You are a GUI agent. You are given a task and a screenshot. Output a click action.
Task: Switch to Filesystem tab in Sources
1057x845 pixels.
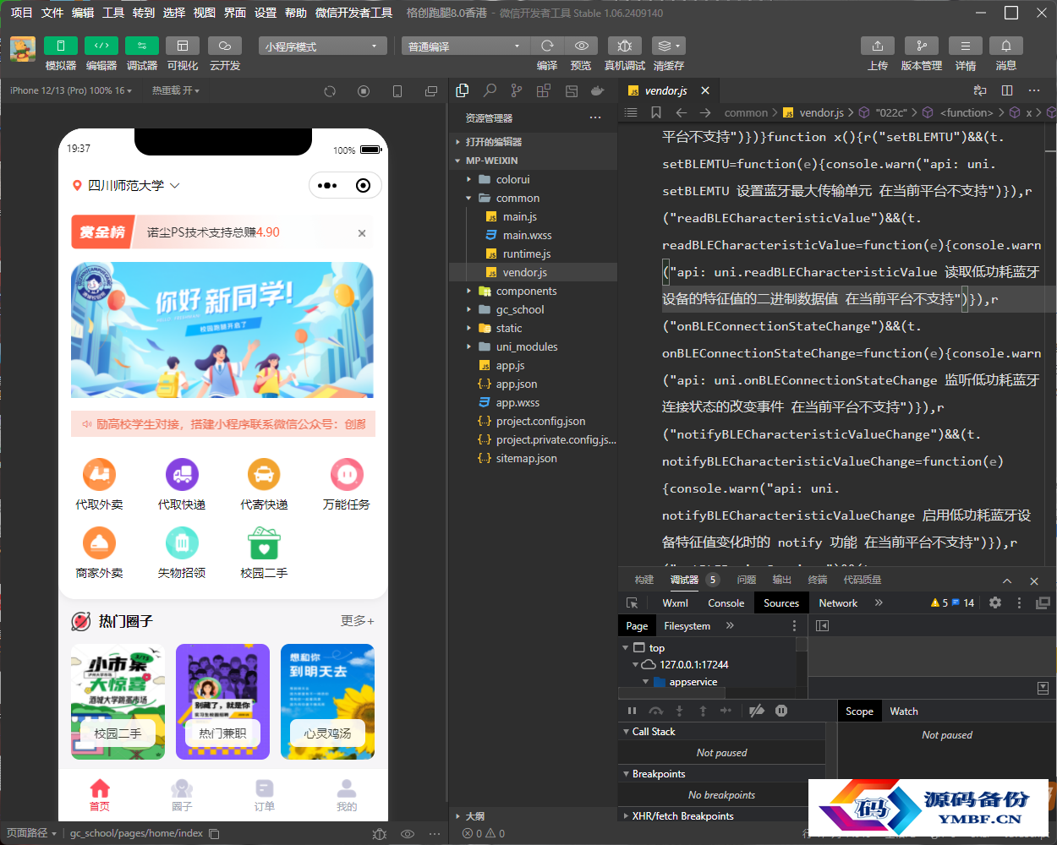[x=687, y=626]
